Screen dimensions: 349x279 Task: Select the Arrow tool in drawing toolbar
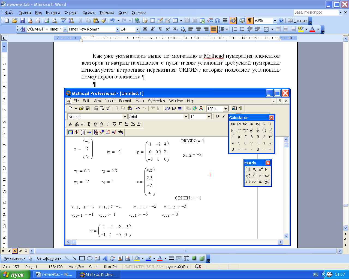[74, 258]
